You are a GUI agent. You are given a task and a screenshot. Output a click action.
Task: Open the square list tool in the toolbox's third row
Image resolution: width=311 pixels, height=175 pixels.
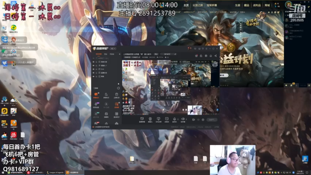click(x=116, y=114)
